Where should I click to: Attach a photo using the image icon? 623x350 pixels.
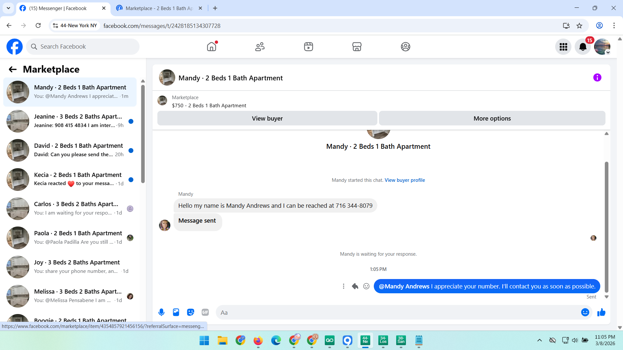pyautogui.click(x=176, y=312)
